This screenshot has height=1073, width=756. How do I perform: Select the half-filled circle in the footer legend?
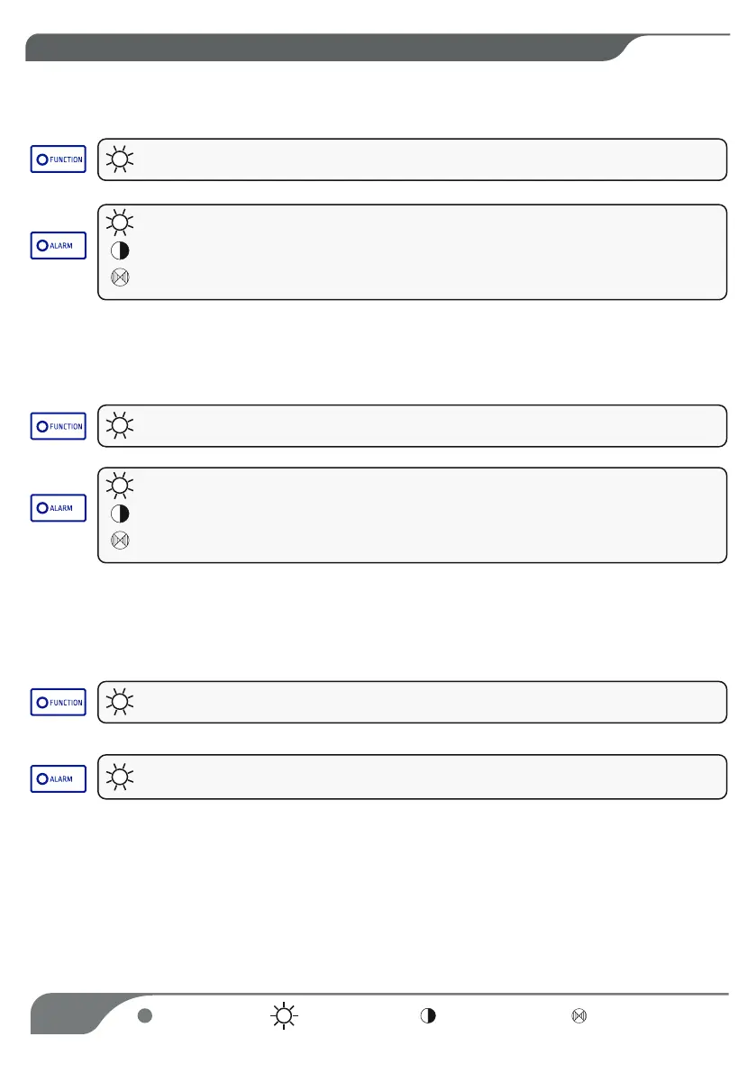(428, 1015)
